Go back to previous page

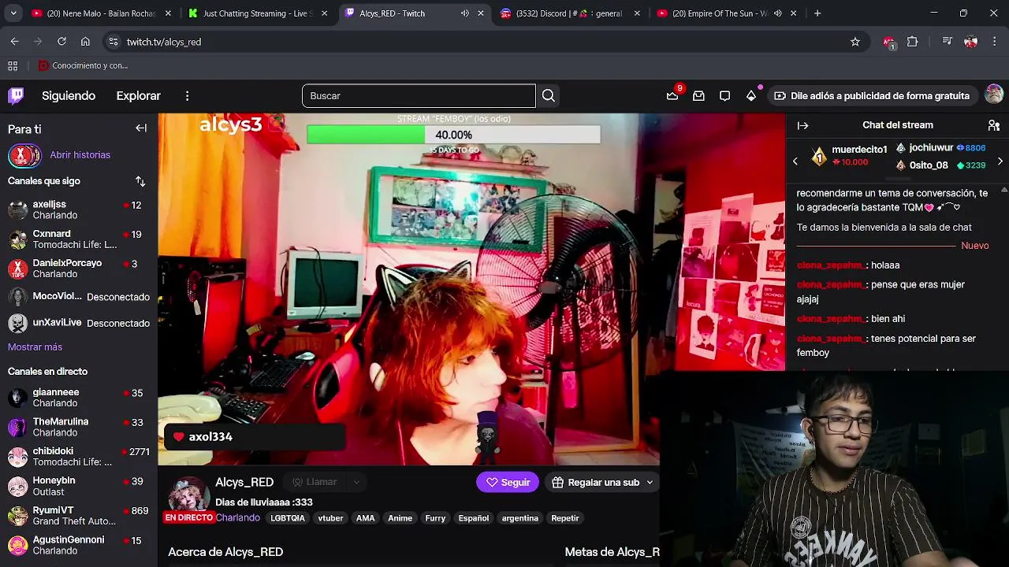pyautogui.click(x=14, y=42)
